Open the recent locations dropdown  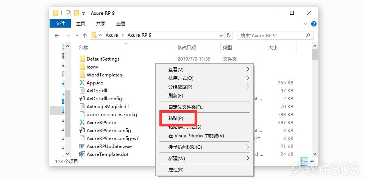tap(77, 36)
